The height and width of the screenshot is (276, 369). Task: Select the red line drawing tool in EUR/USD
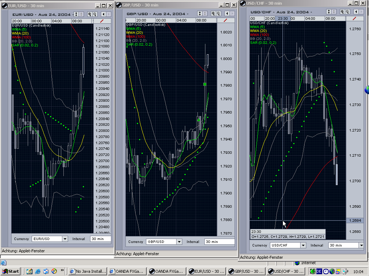102,21
